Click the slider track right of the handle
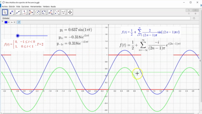The image size is (202, 114). [33, 36]
